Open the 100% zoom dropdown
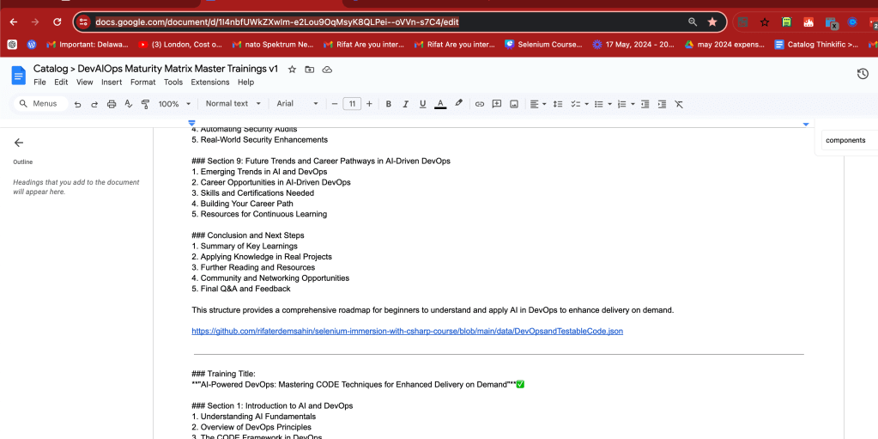The image size is (878, 439). tap(174, 104)
